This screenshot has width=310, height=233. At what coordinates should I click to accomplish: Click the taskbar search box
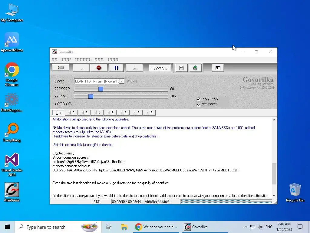click(58, 227)
